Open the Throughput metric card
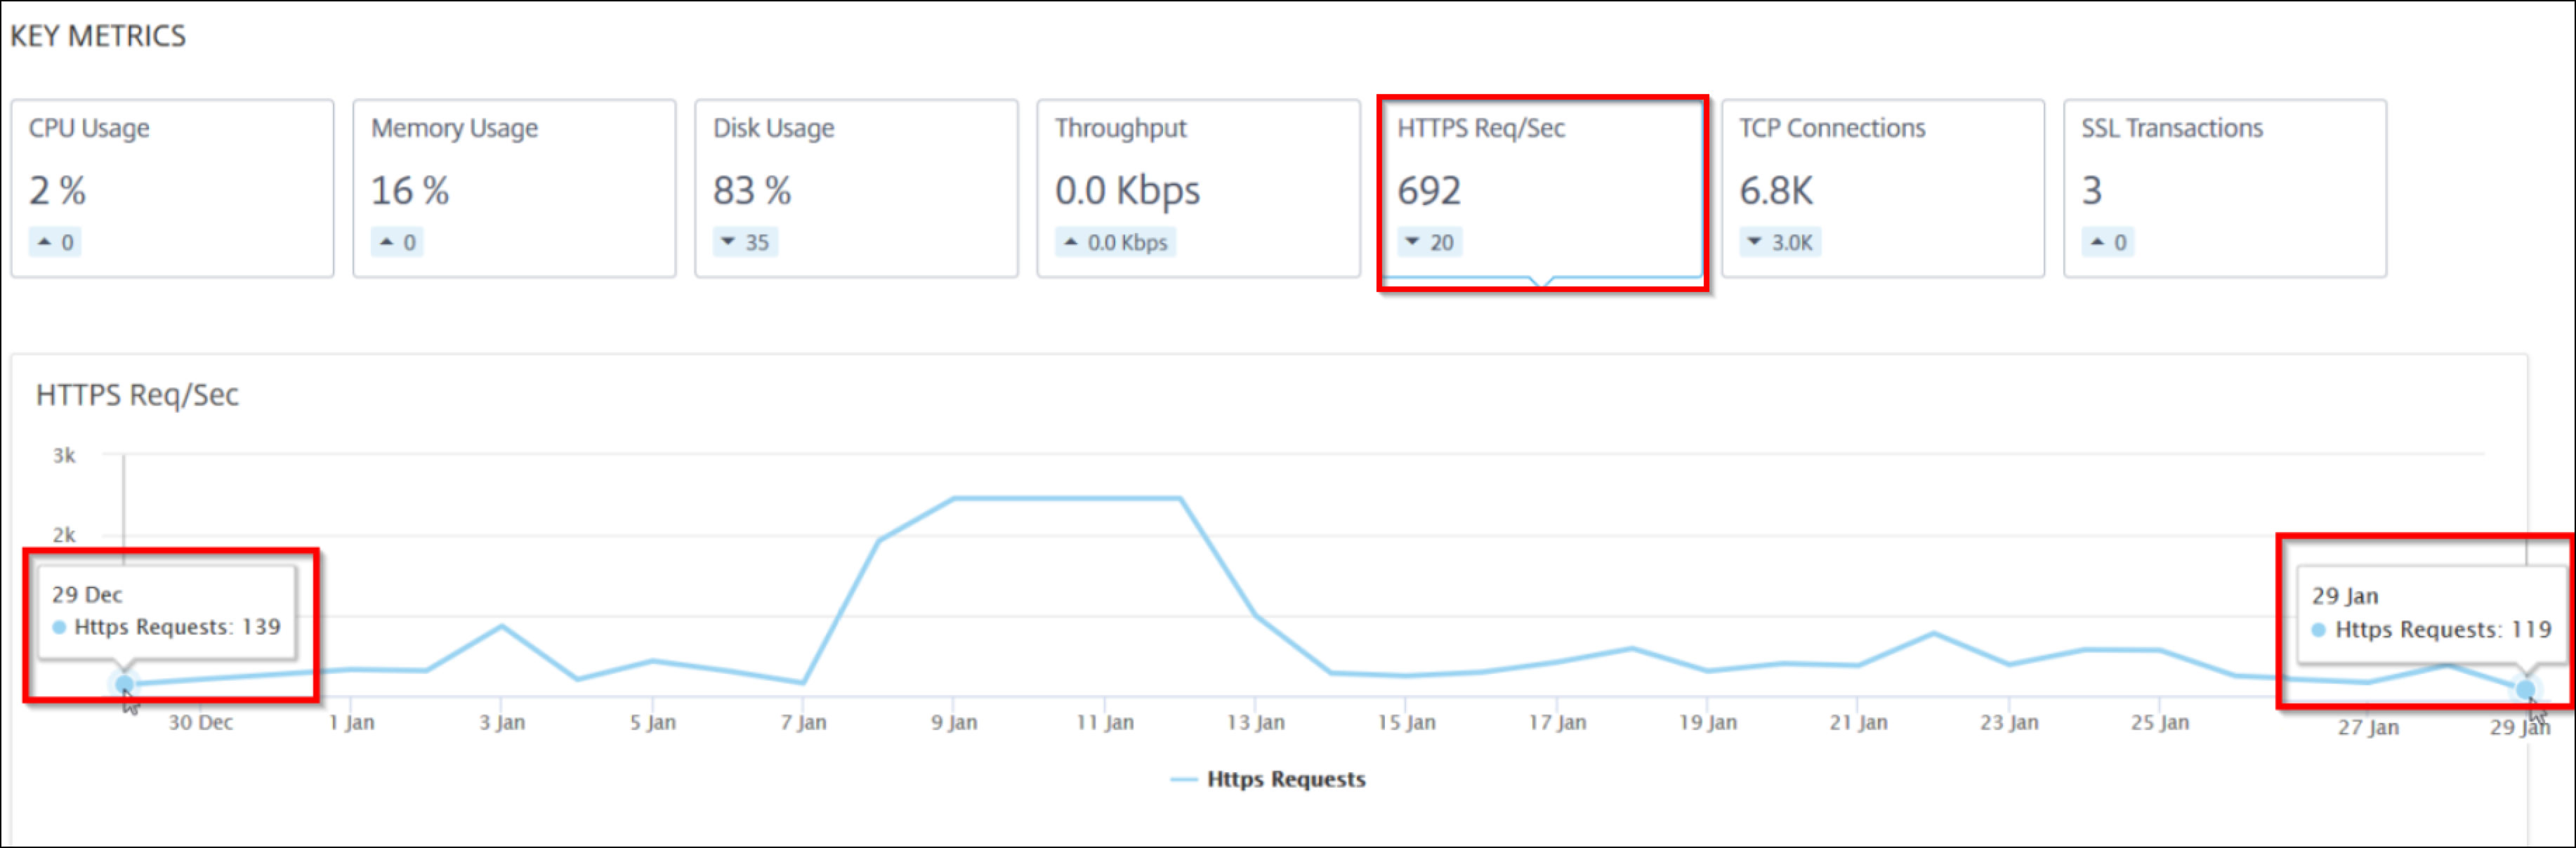 [x=1198, y=188]
